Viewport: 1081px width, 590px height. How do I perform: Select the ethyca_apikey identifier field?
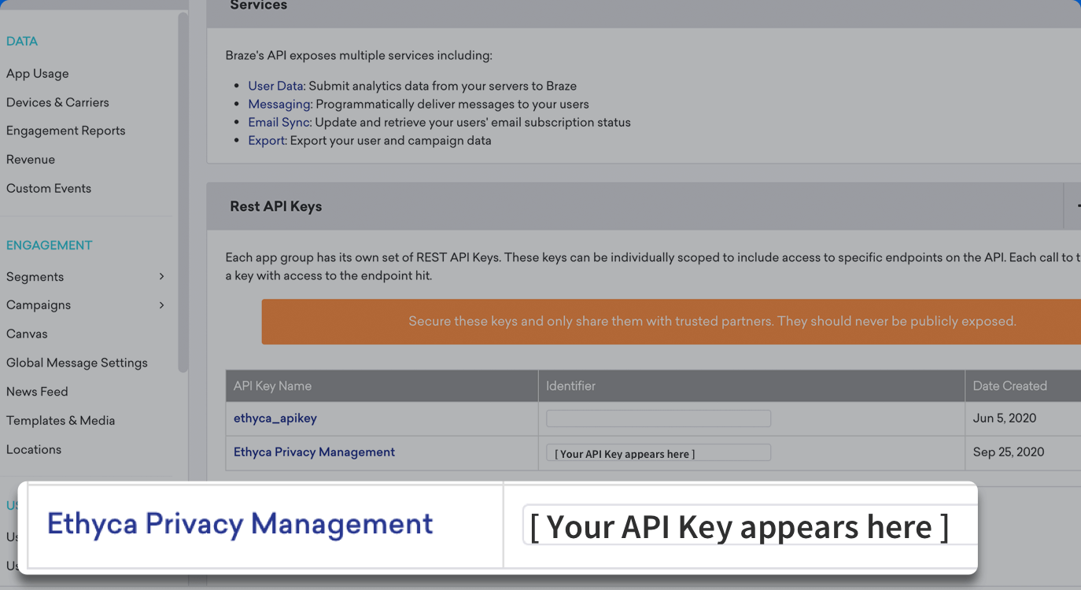pos(659,419)
